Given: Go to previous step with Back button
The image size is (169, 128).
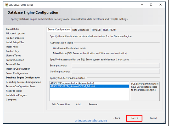Looking at the screenshot, I should tap(117, 118).
